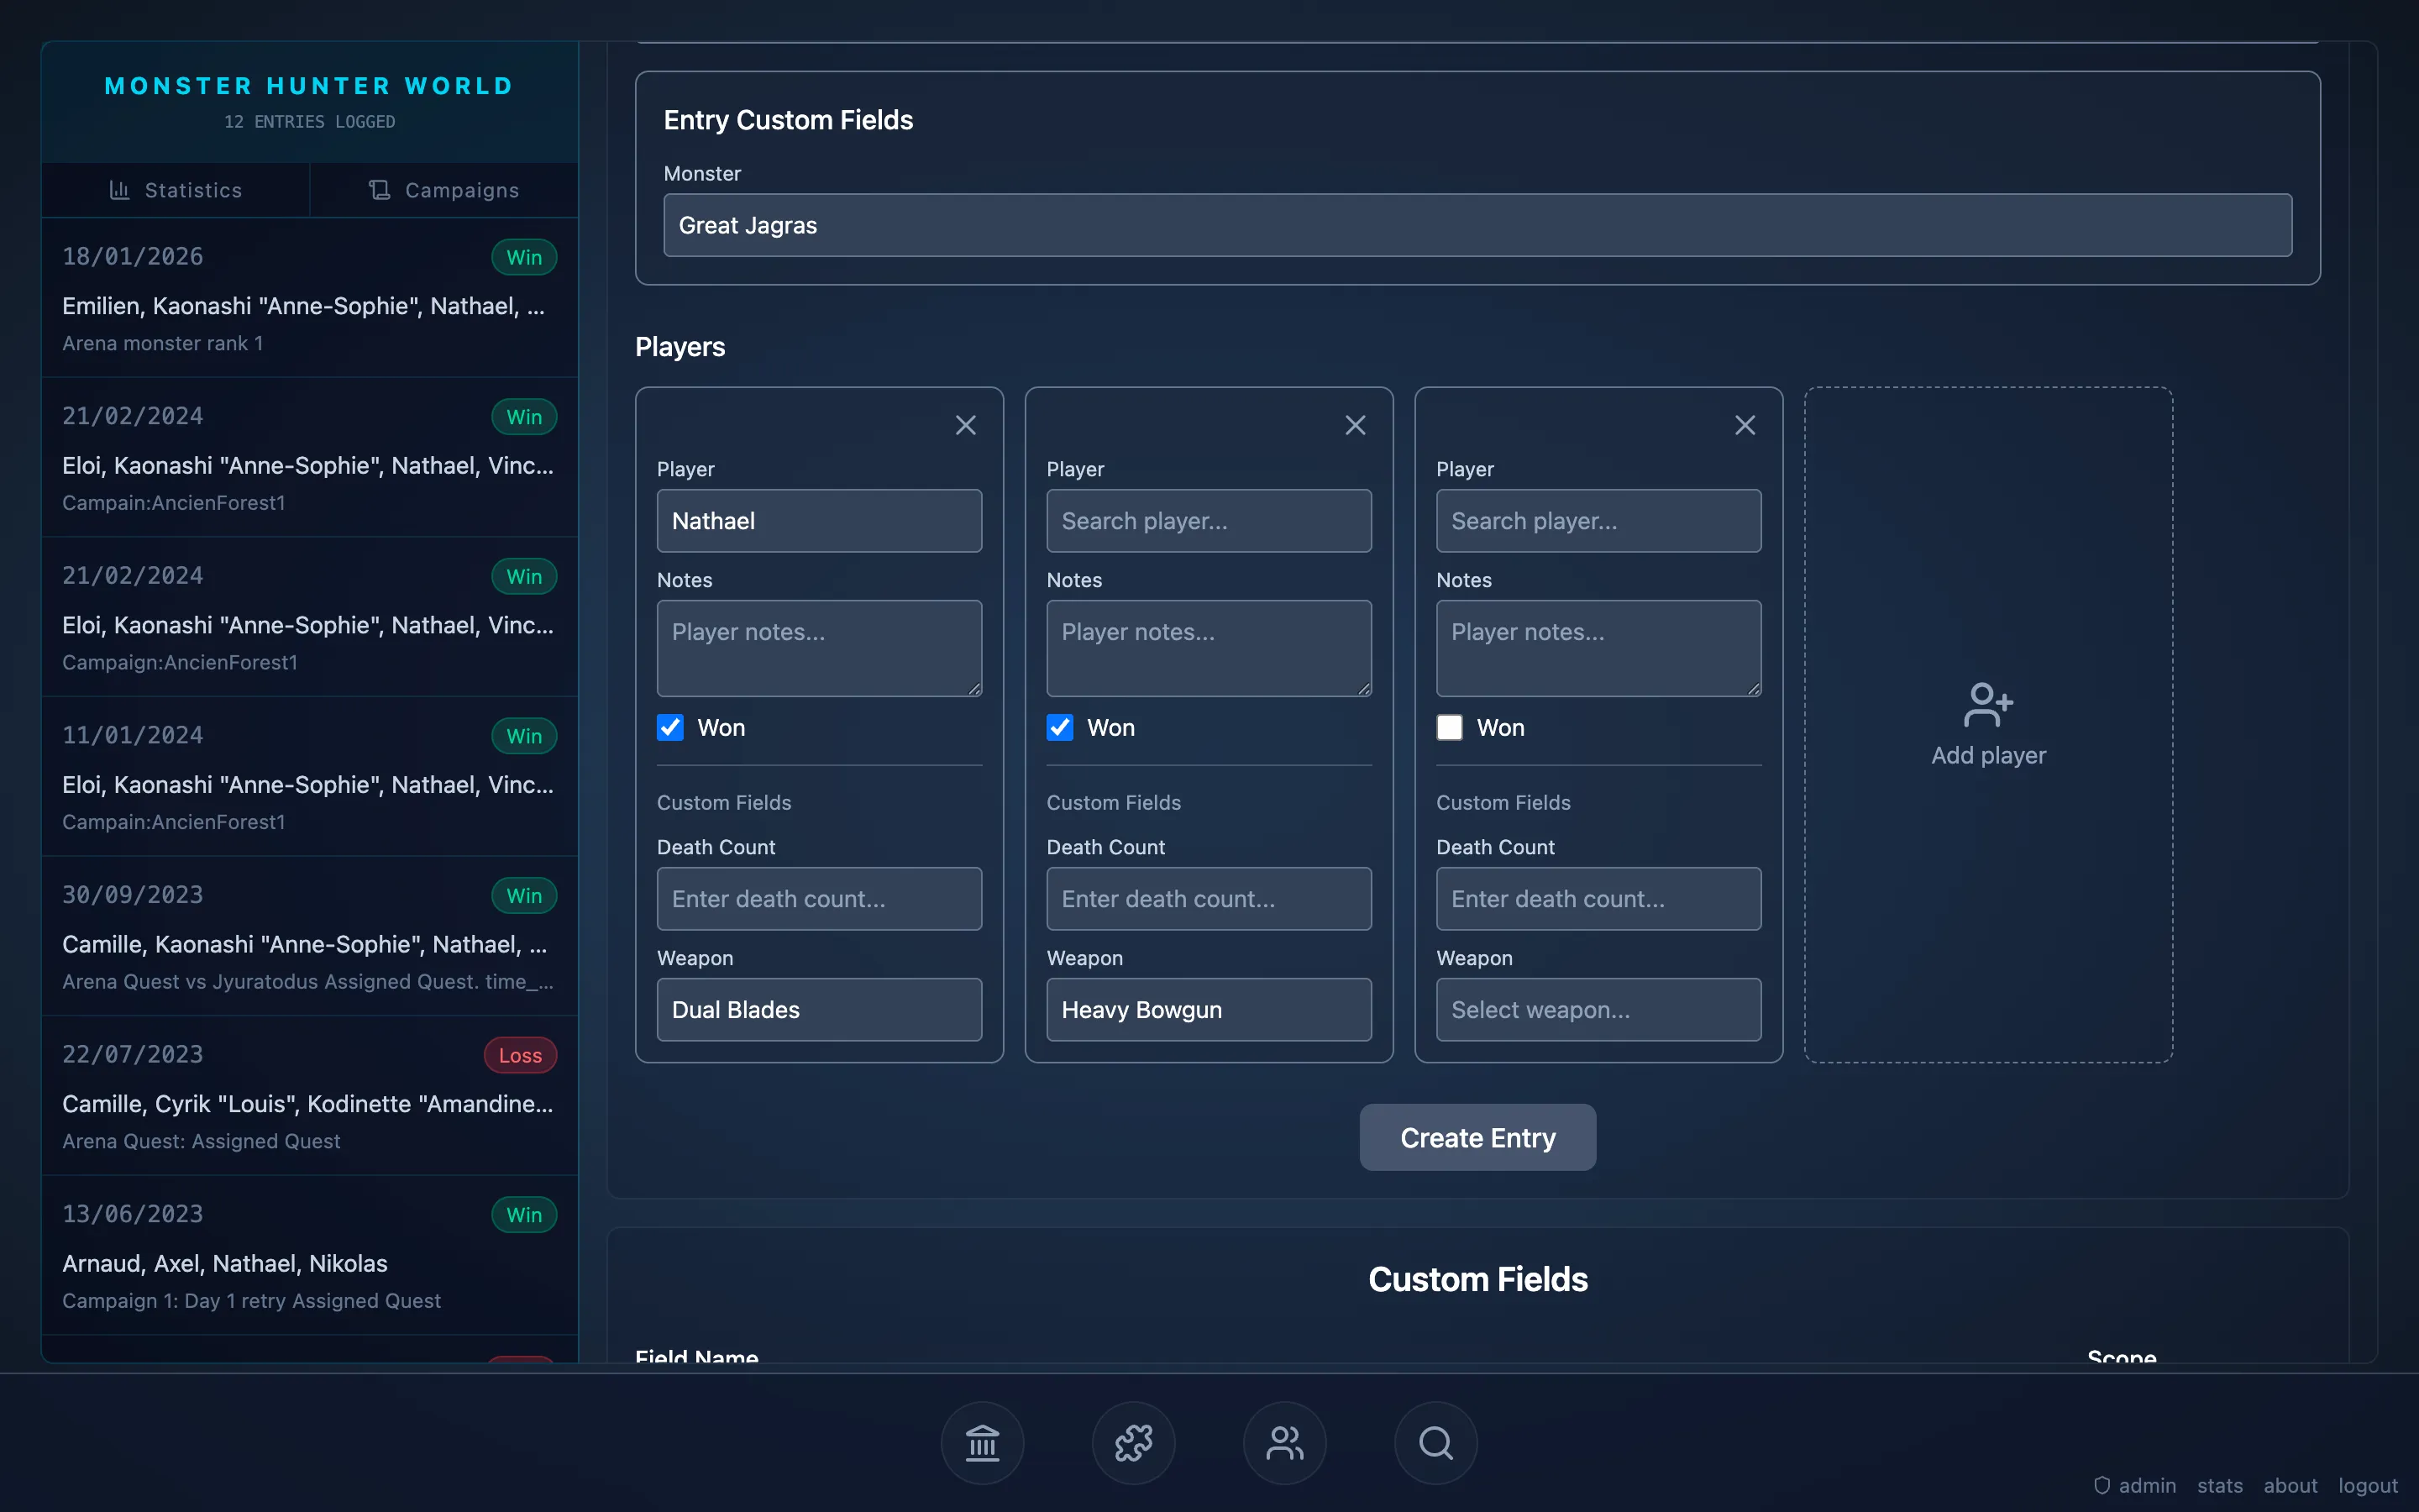Focus the second card's Player notes textarea
The height and width of the screenshot is (1512, 2419).
coord(1209,648)
